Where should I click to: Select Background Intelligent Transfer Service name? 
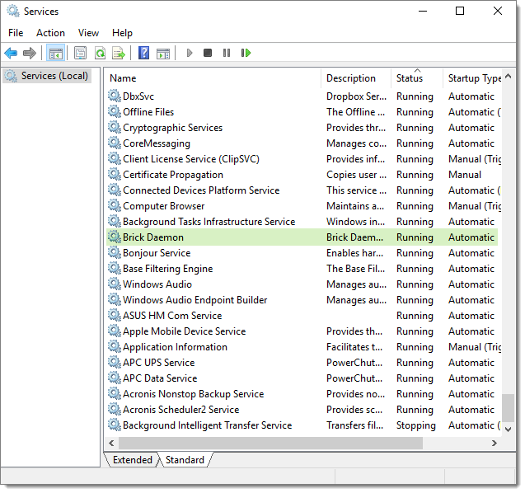[x=207, y=425]
